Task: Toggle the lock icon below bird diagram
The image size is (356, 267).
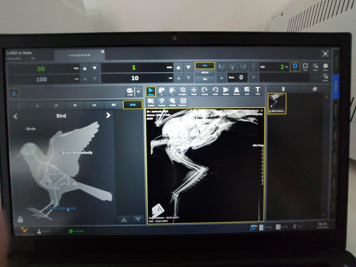Action: (x=20, y=219)
